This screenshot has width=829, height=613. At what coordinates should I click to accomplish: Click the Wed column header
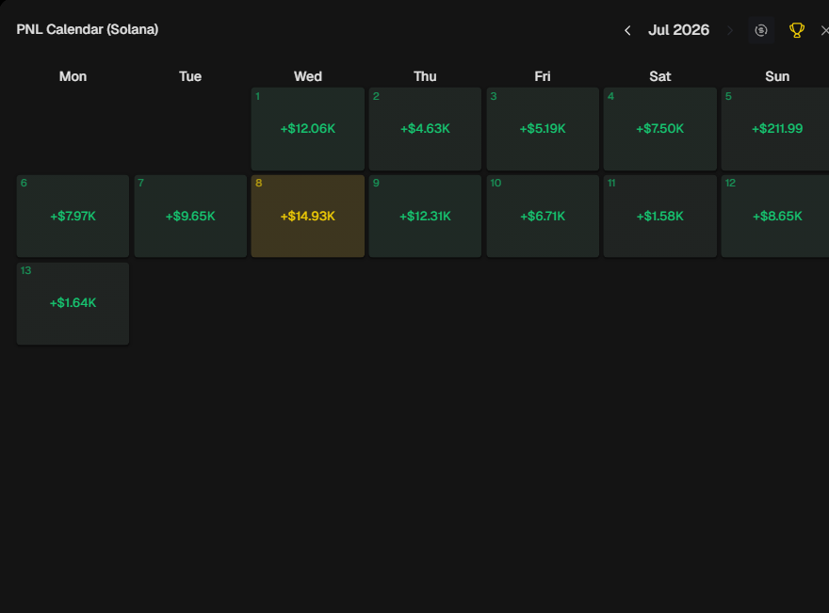coord(308,76)
